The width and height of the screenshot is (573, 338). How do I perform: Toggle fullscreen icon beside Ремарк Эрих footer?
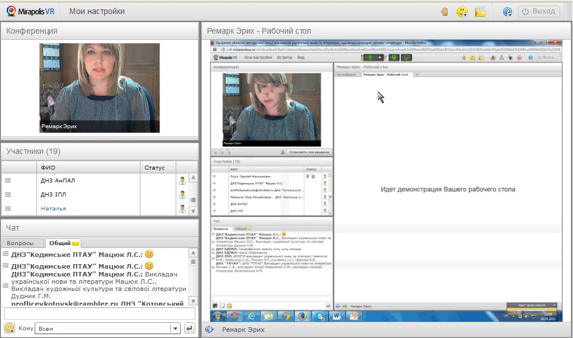tap(209, 330)
